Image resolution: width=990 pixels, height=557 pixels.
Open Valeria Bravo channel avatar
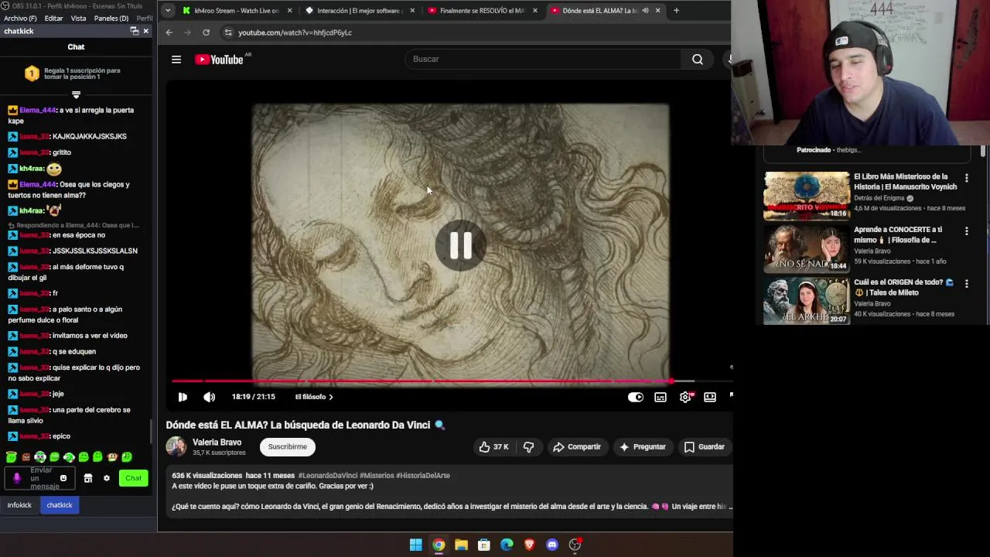[176, 447]
